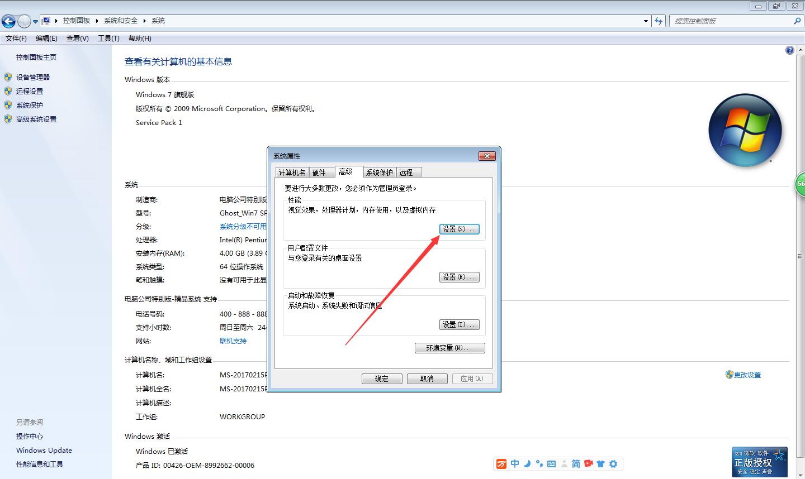Open Windows Update link
The width and height of the screenshot is (805, 479).
click(44, 451)
